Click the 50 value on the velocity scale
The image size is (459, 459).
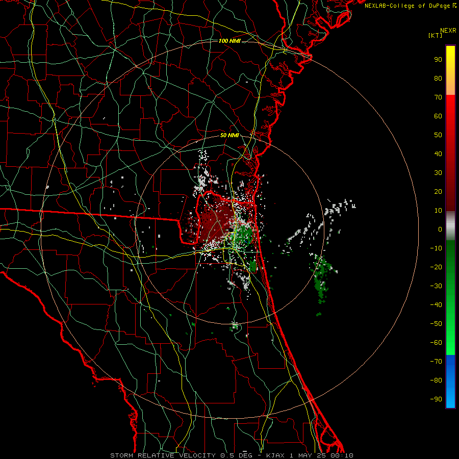[438, 135]
